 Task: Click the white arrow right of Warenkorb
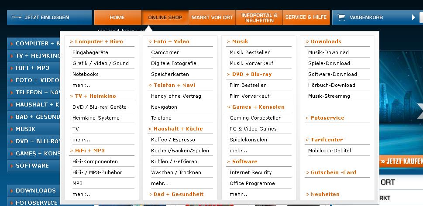click(414, 17)
